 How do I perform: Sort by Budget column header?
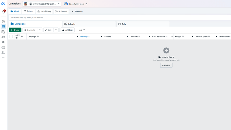coord(179,37)
